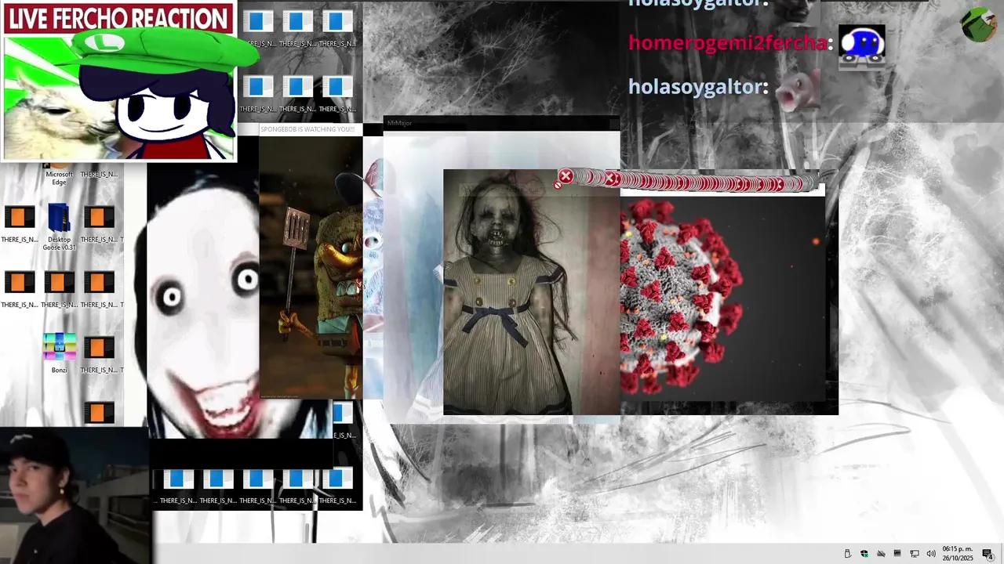Click the streamer webcam feed

(x=75, y=495)
